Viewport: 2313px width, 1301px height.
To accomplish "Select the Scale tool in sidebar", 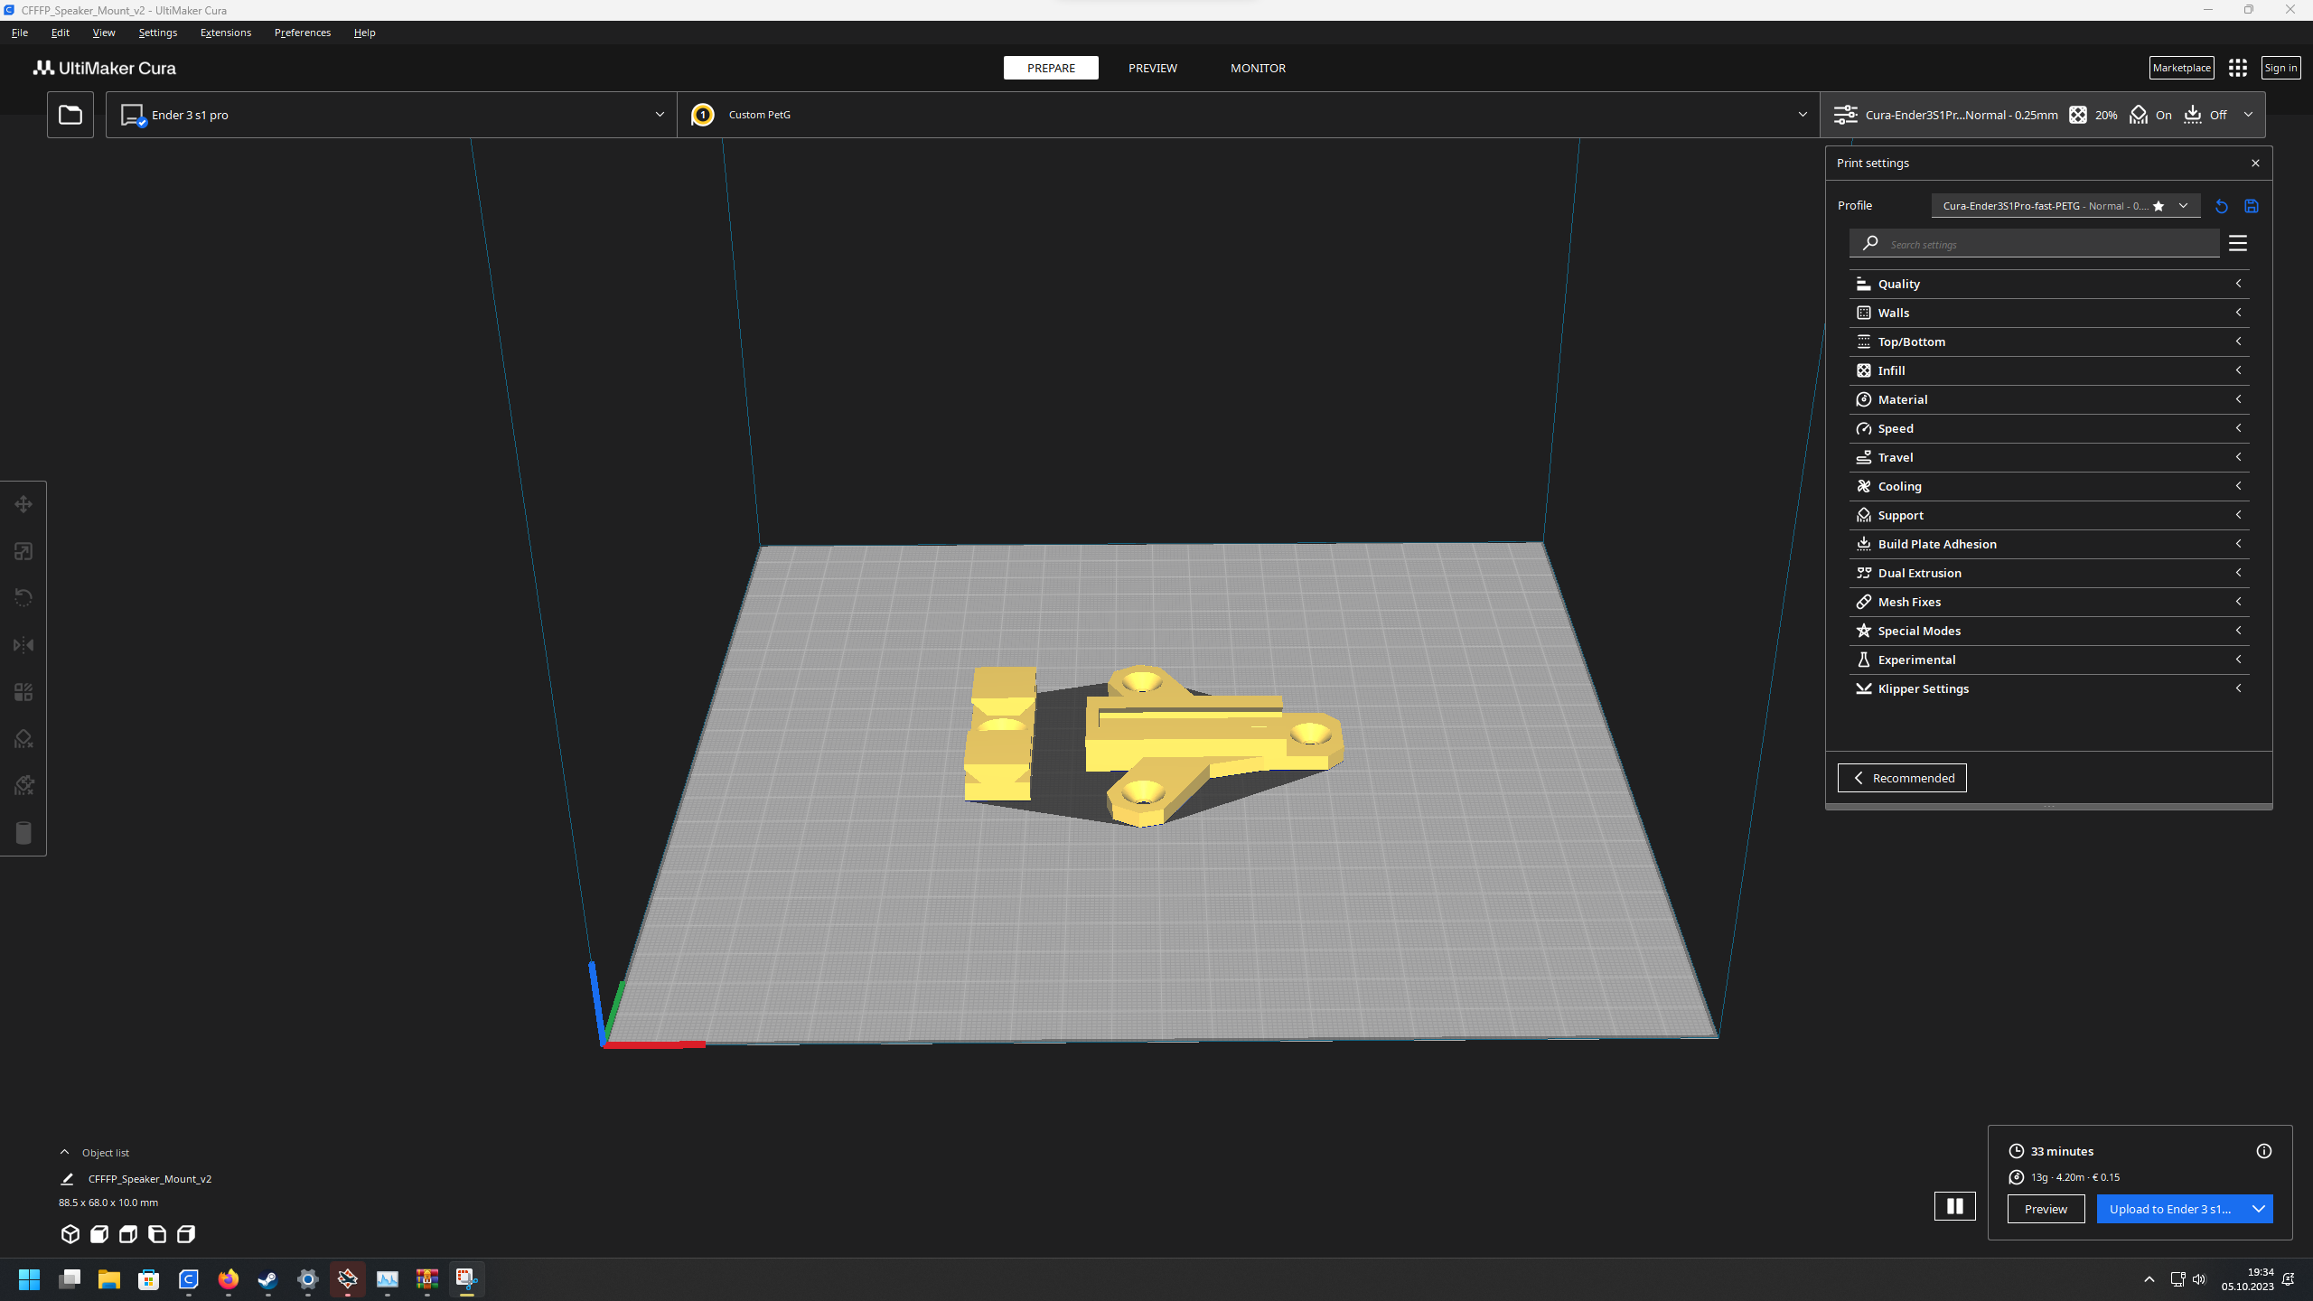I will click(23, 551).
